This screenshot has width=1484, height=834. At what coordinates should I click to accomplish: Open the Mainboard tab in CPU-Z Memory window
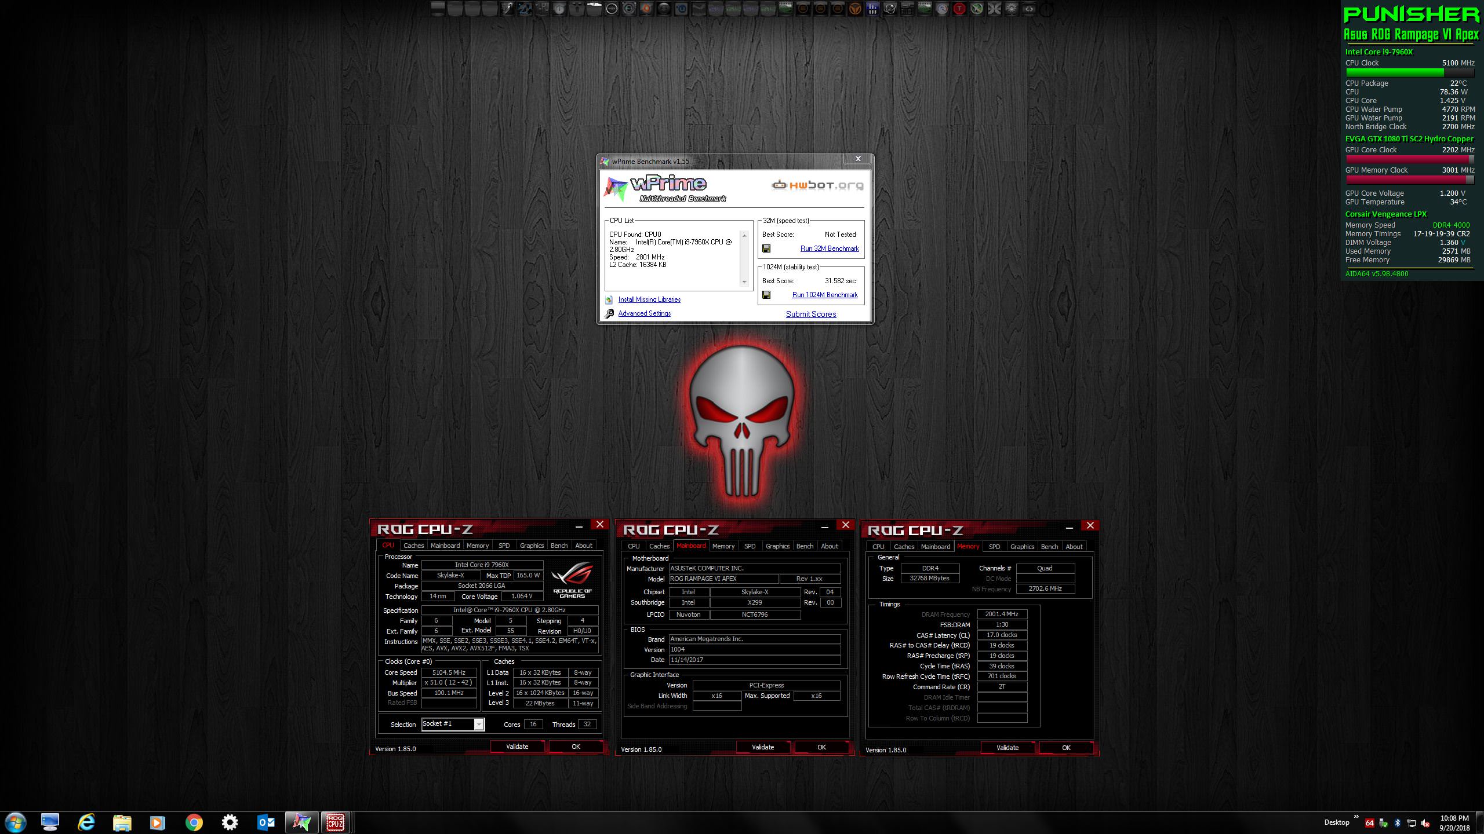(x=936, y=547)
